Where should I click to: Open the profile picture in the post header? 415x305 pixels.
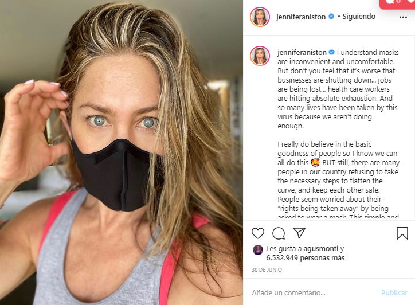coord(260,17)
